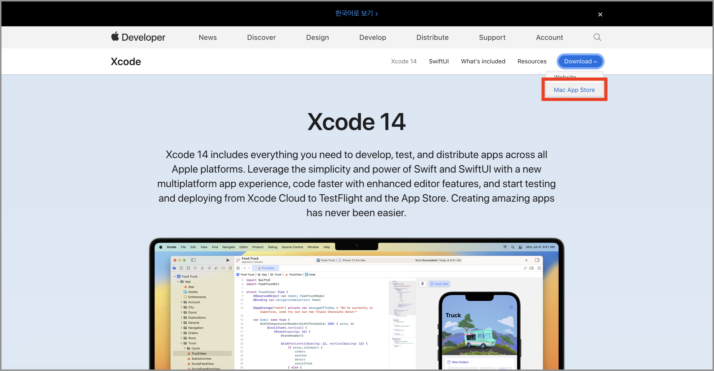Open the Apple menu in the Mac menu bar

pos(160,247)
